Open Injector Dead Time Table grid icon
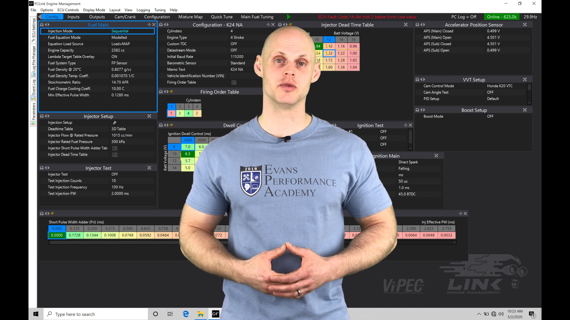The height and width of the screenshot is (320, 570). pos(115,155)
